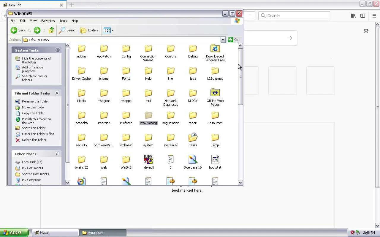Viewport: 380px width, 237px height.
Task: Select the Blue Lace 16 bitmap file
Action: tap(193, 162)
